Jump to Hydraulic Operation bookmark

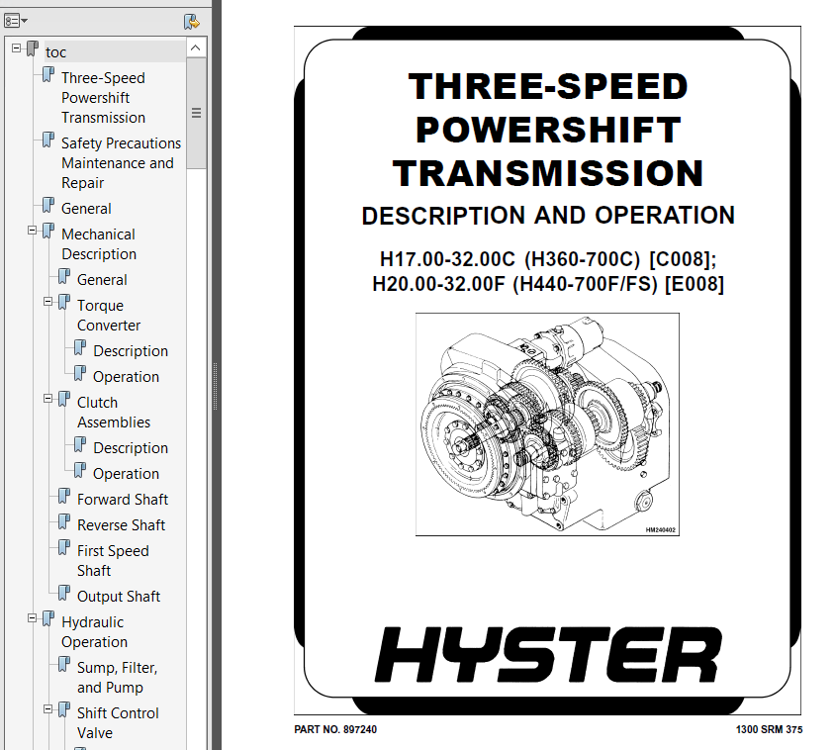94,631
